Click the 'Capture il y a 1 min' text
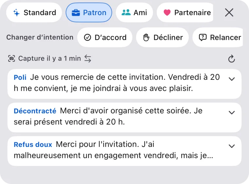The image size is (249, 184). tap(49, 58)
